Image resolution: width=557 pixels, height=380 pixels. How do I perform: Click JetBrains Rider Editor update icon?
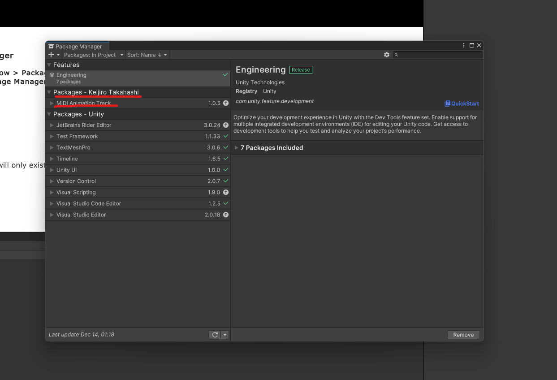(x=226, y=125)
